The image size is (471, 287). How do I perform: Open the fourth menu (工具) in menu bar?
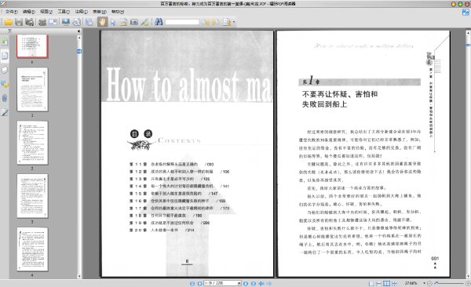[64, 12]
